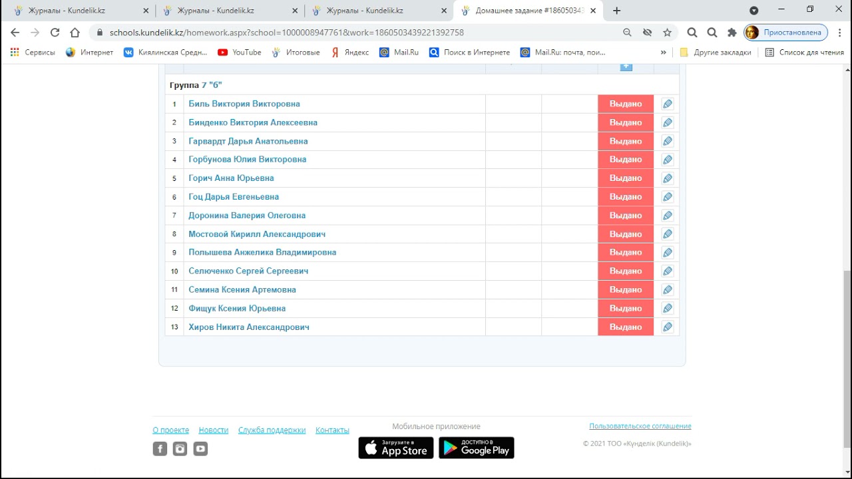
Task: Open student Селюченко Сергей Сергеевич link
Action: click(248, 271)
